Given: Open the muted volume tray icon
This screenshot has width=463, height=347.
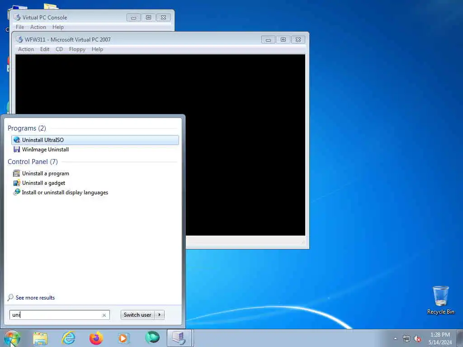Looking at the screenshot, I should [x=417, y=339].
